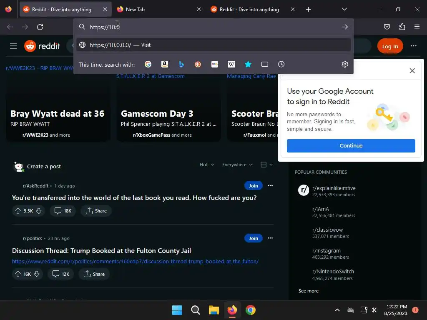
Task: Open Google Chrome from the taskbar
Action: 251,310
